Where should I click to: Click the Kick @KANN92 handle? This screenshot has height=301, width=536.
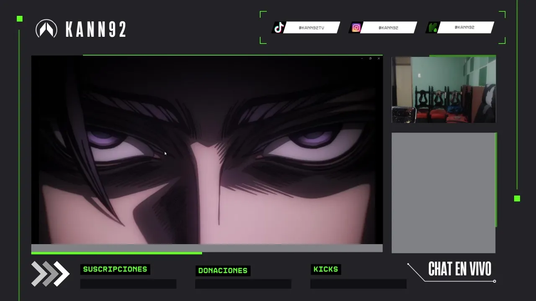464,27
